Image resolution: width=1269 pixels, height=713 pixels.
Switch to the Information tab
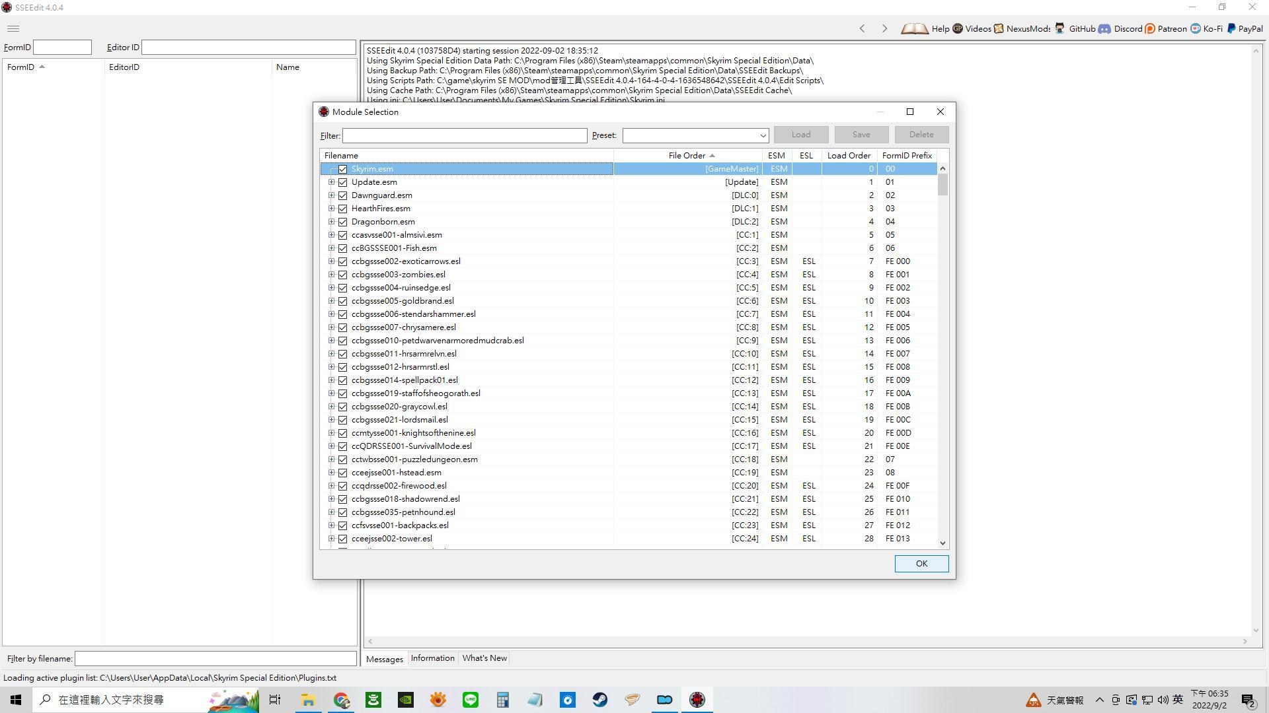pos(432,658)
